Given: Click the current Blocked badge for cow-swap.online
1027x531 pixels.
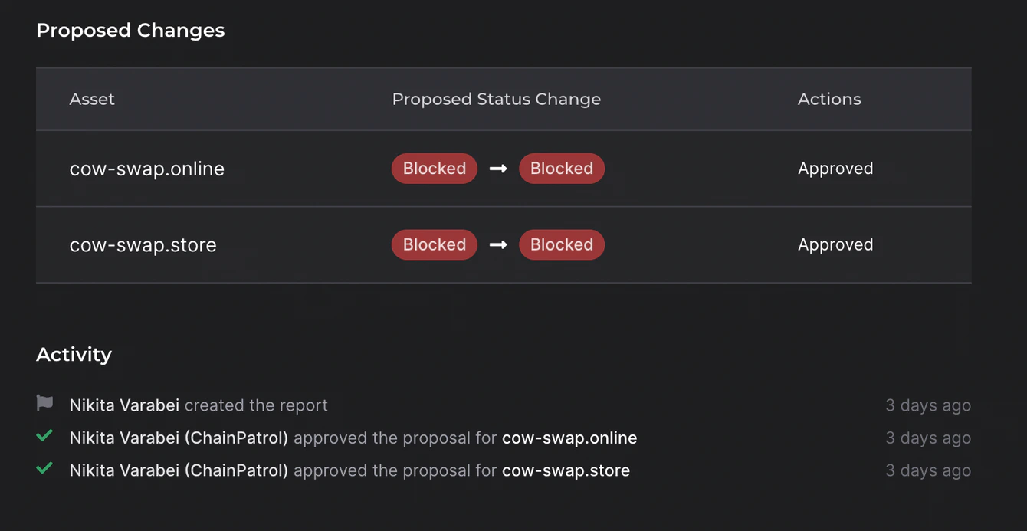Looking at the screenshot, I should [435, 169].
